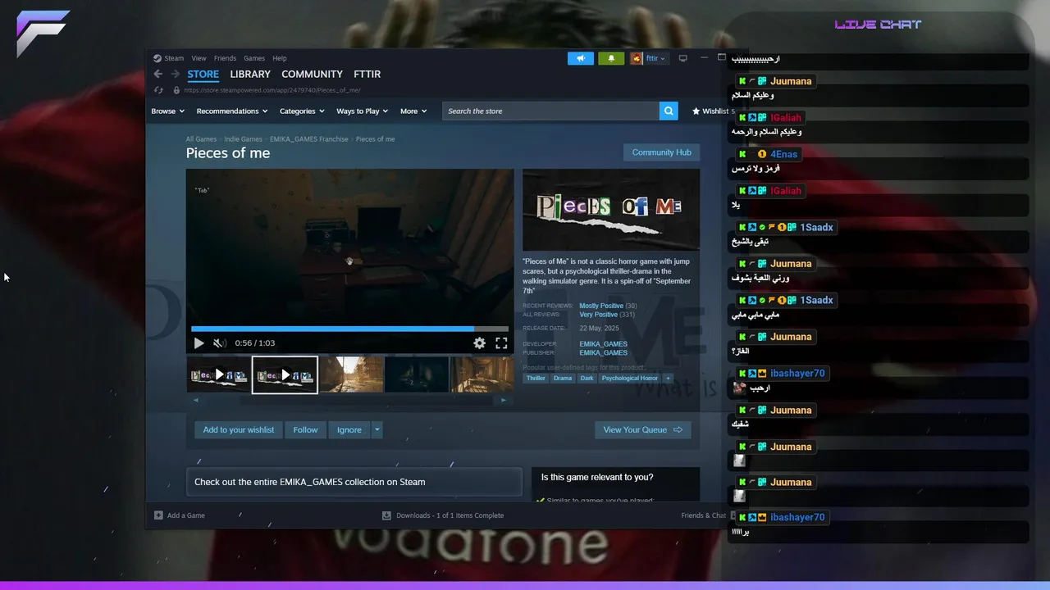The height and width of the screenshot is (590, 1050).
Task: Expand the Ways to Play dropdown
Action: [x=362, y=111]
